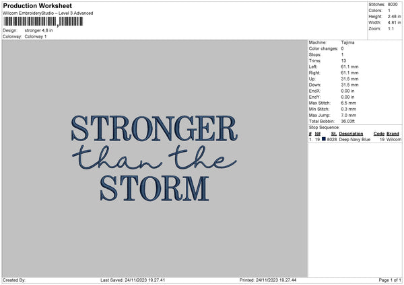The height and width of the screenshot is (285, 404).
Task: Click the Production Worksheet title
Action: click(x=37, y=5)
